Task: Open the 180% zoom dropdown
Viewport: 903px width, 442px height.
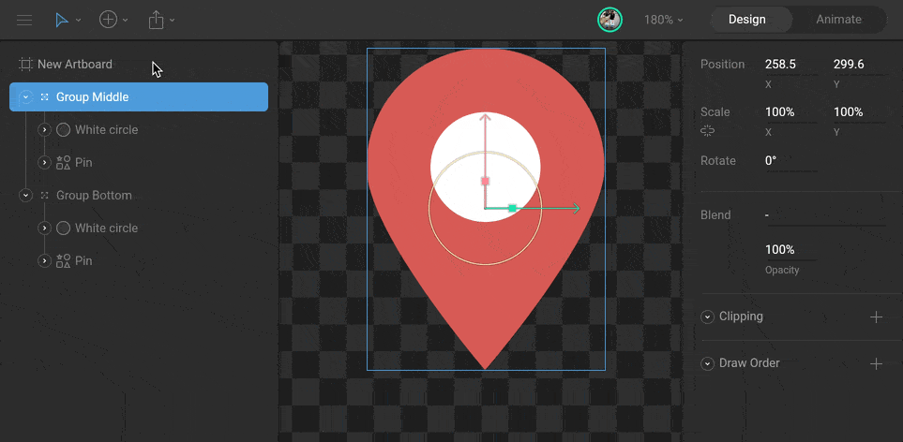Action: pos(664,20)
